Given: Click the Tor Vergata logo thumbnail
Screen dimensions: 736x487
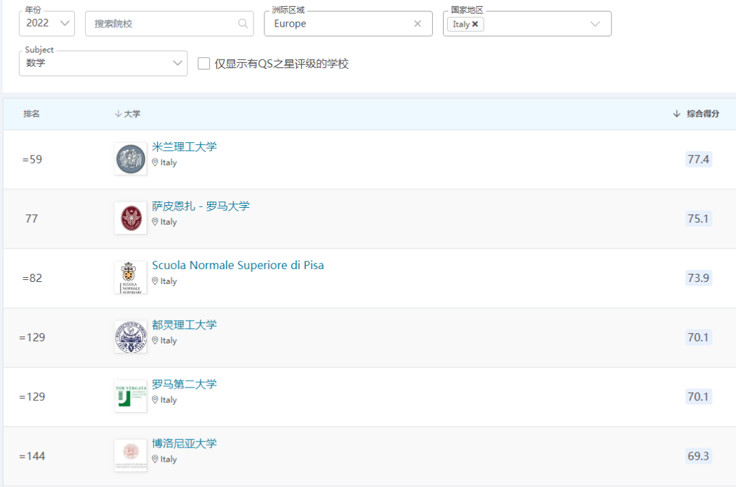Looking at the screenshot, I should pyautogui.click(x=130, y=396).
